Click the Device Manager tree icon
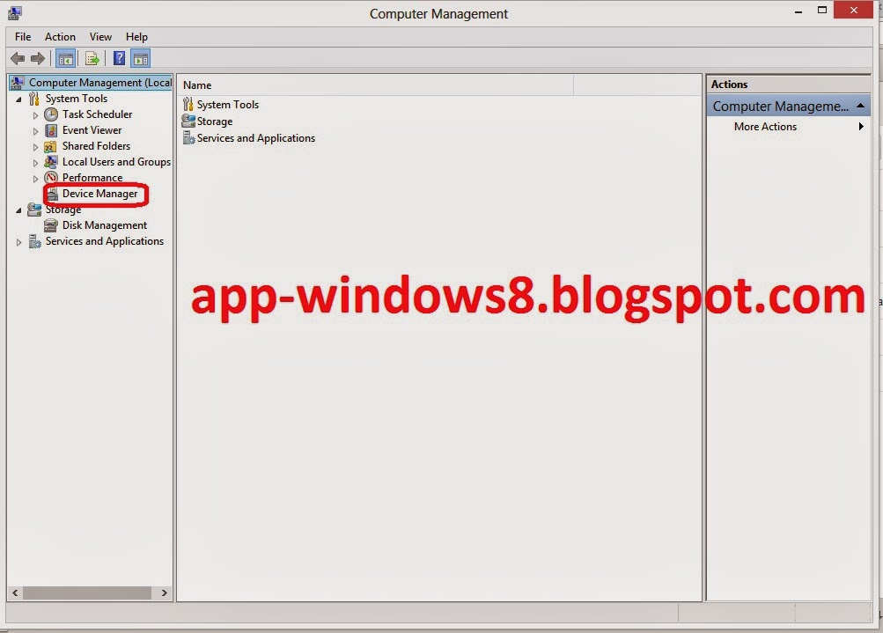 coord(52,195)
